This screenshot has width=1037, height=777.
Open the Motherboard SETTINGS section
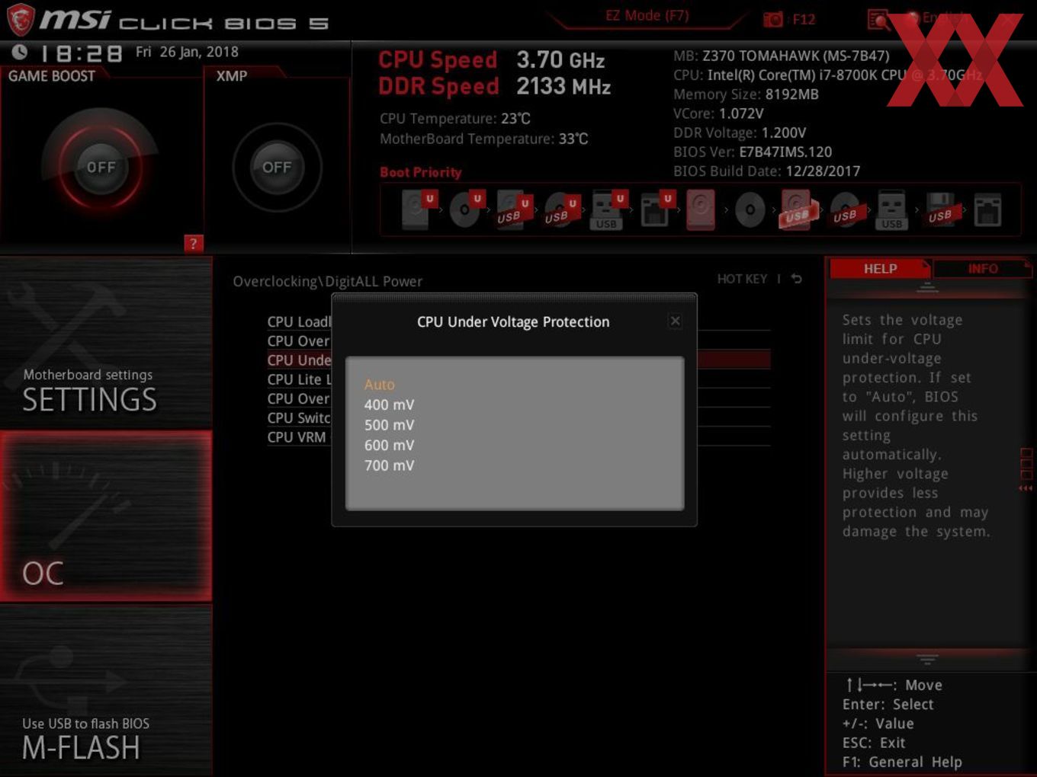tap(106, 343)
